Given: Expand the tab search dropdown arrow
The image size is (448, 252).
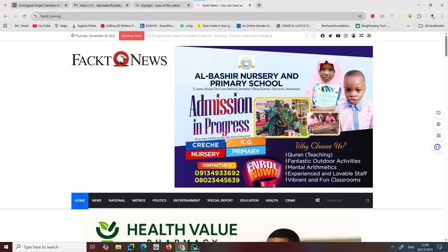Looking at the screenshot, I should click(x=5, y=5).
